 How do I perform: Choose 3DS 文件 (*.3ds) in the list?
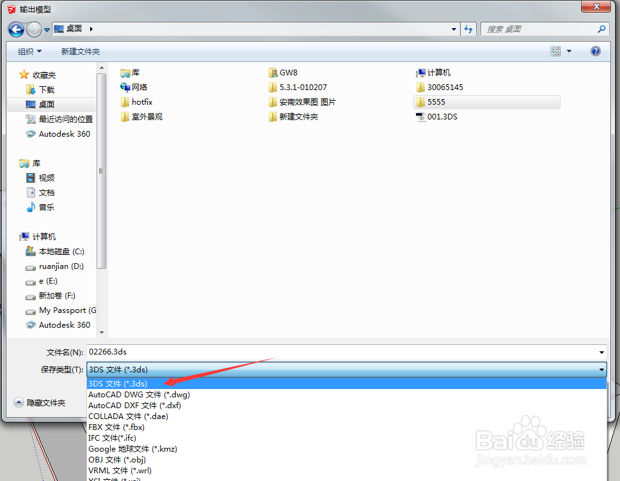click(x=346, y=383)
